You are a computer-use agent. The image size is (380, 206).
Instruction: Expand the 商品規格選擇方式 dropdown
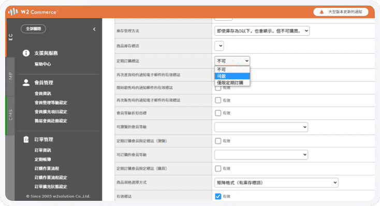click(x=276, y=183)
